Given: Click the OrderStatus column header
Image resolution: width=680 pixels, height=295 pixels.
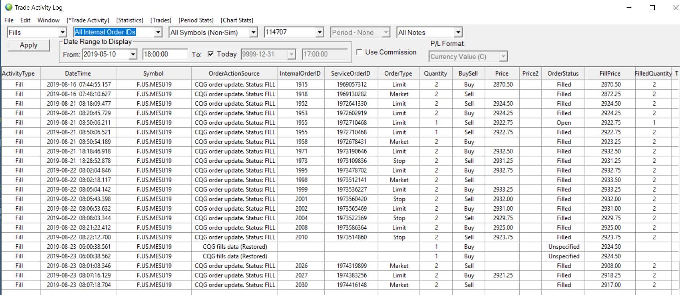Looking at the screenshot, I should pyautogui.click(x=563, y=74).
